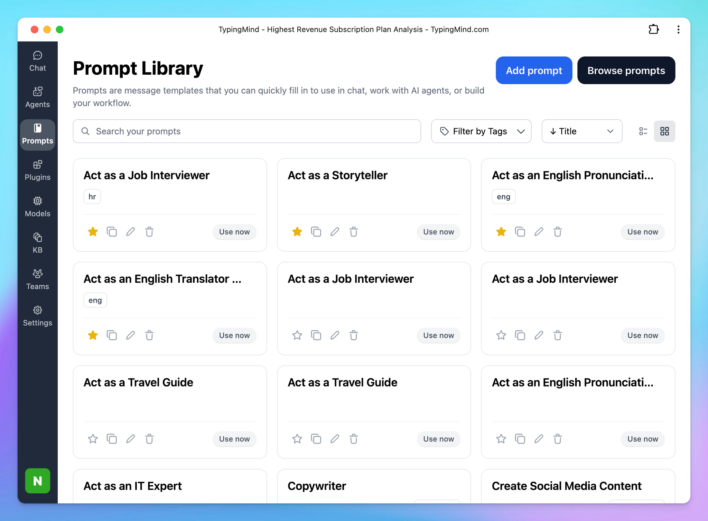The height and width of the screenshot is (521, 708).
Task: Switch to list view layout
Action: click(643, 131)
